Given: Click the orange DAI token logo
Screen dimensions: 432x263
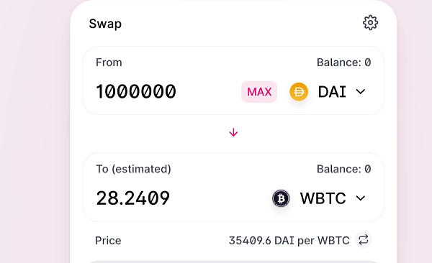Looking at the screenshot, I should [x=299, y=91].
